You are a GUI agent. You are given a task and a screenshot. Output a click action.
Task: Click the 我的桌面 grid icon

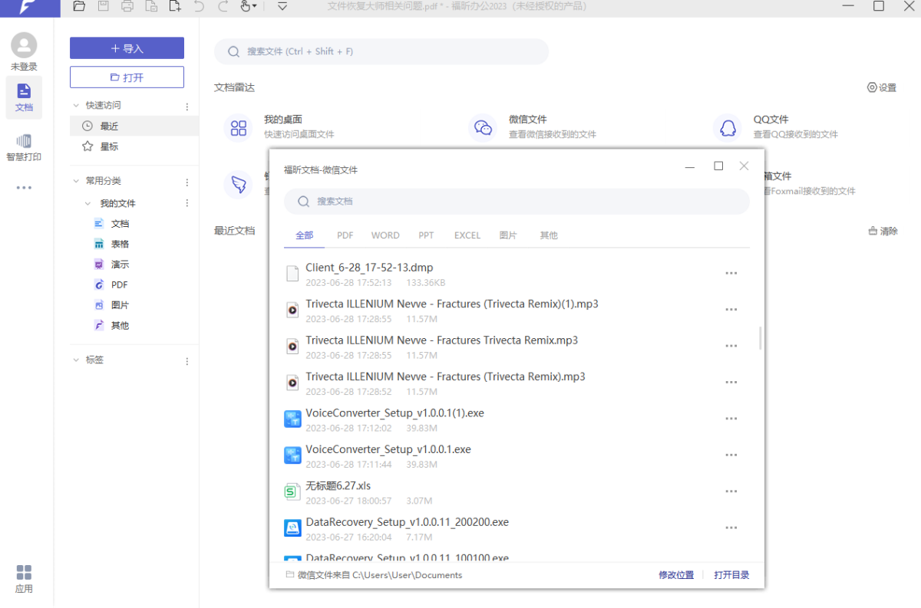point(238,128)
